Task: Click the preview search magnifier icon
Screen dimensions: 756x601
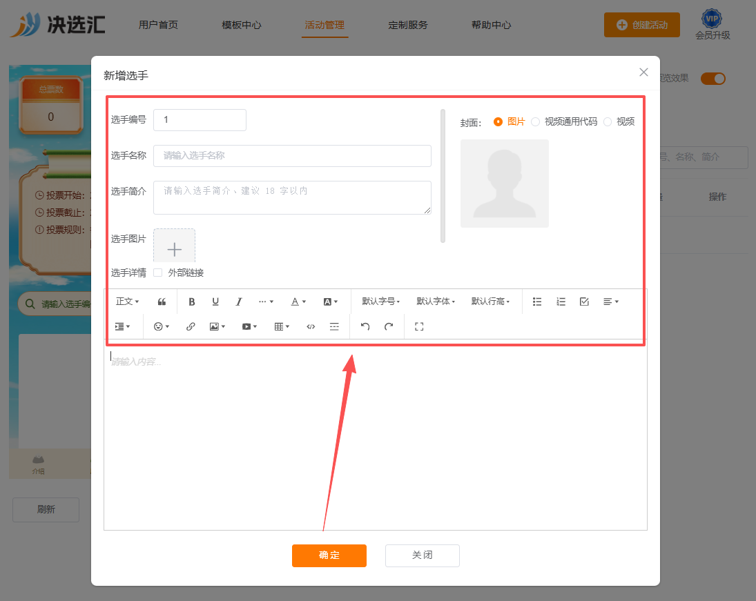Action: (30, 304)
